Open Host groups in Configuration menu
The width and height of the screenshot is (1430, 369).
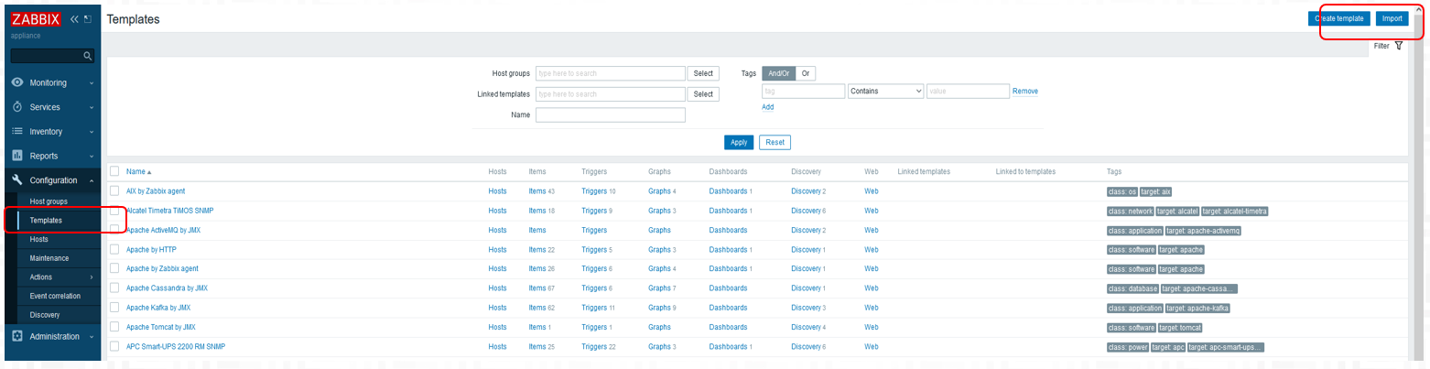(x=49, y=201)
